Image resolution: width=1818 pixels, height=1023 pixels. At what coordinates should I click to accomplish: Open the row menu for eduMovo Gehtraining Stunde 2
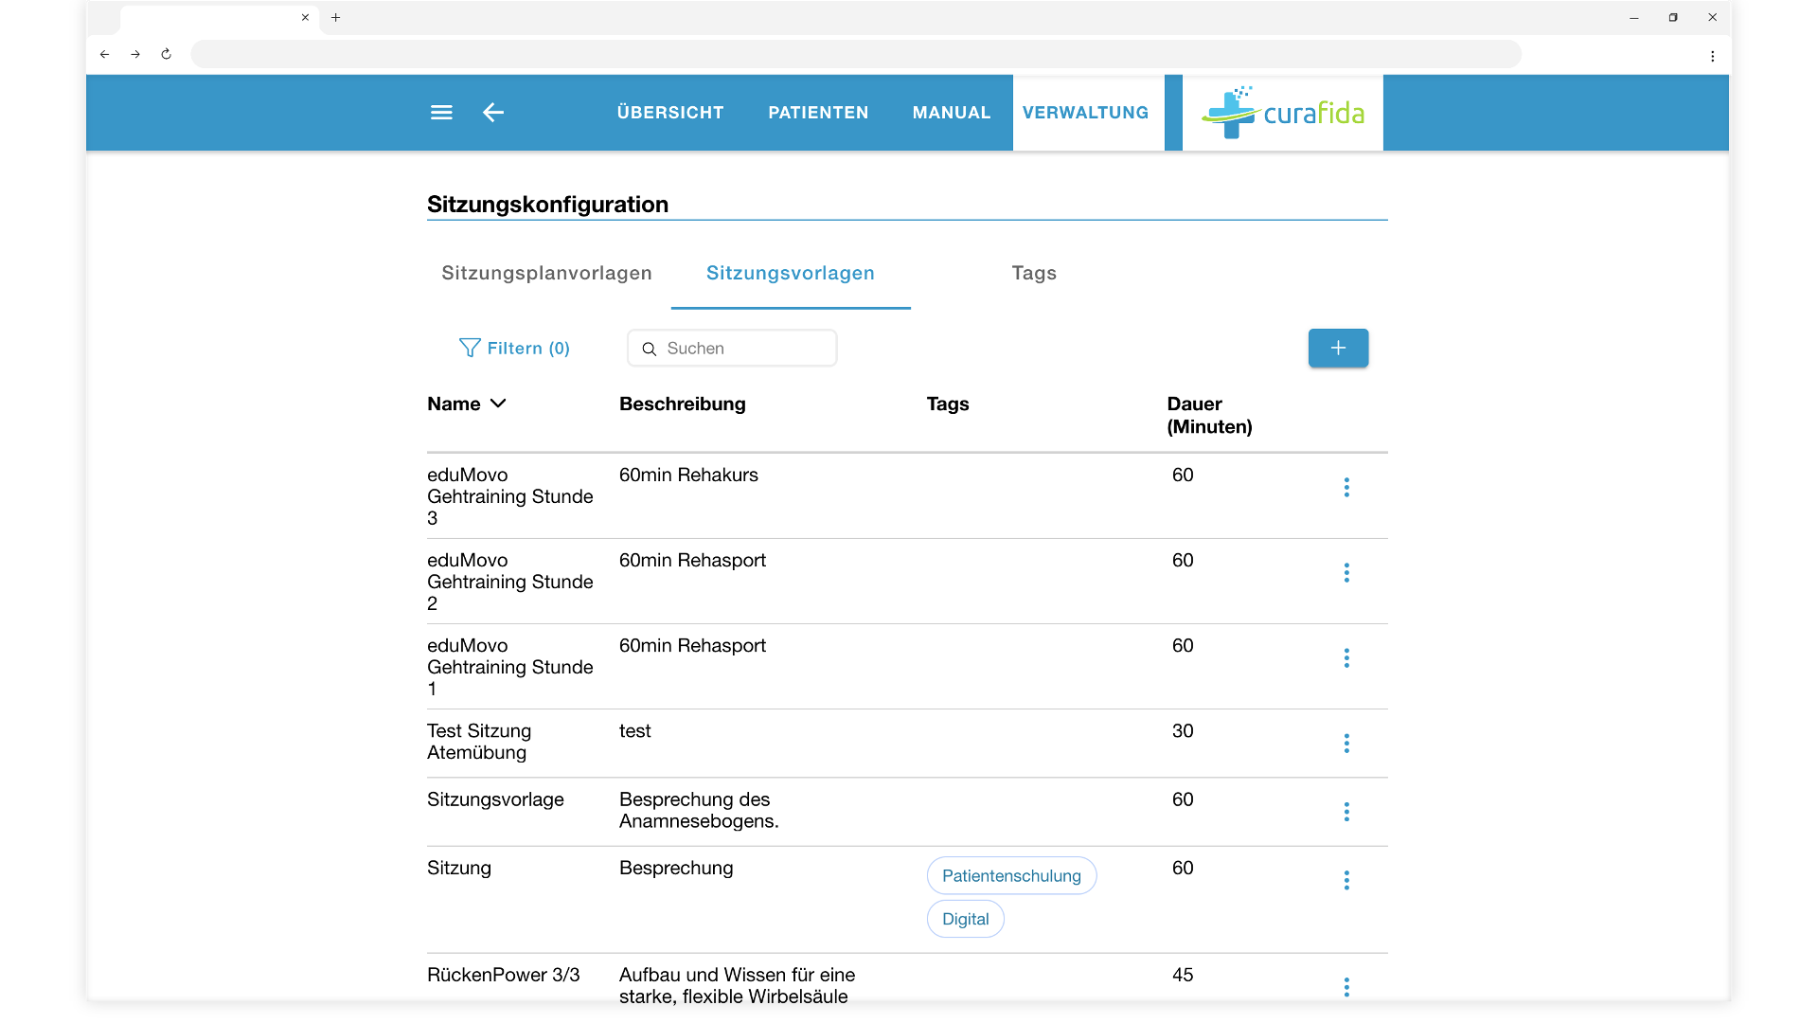pos(1346,573)
